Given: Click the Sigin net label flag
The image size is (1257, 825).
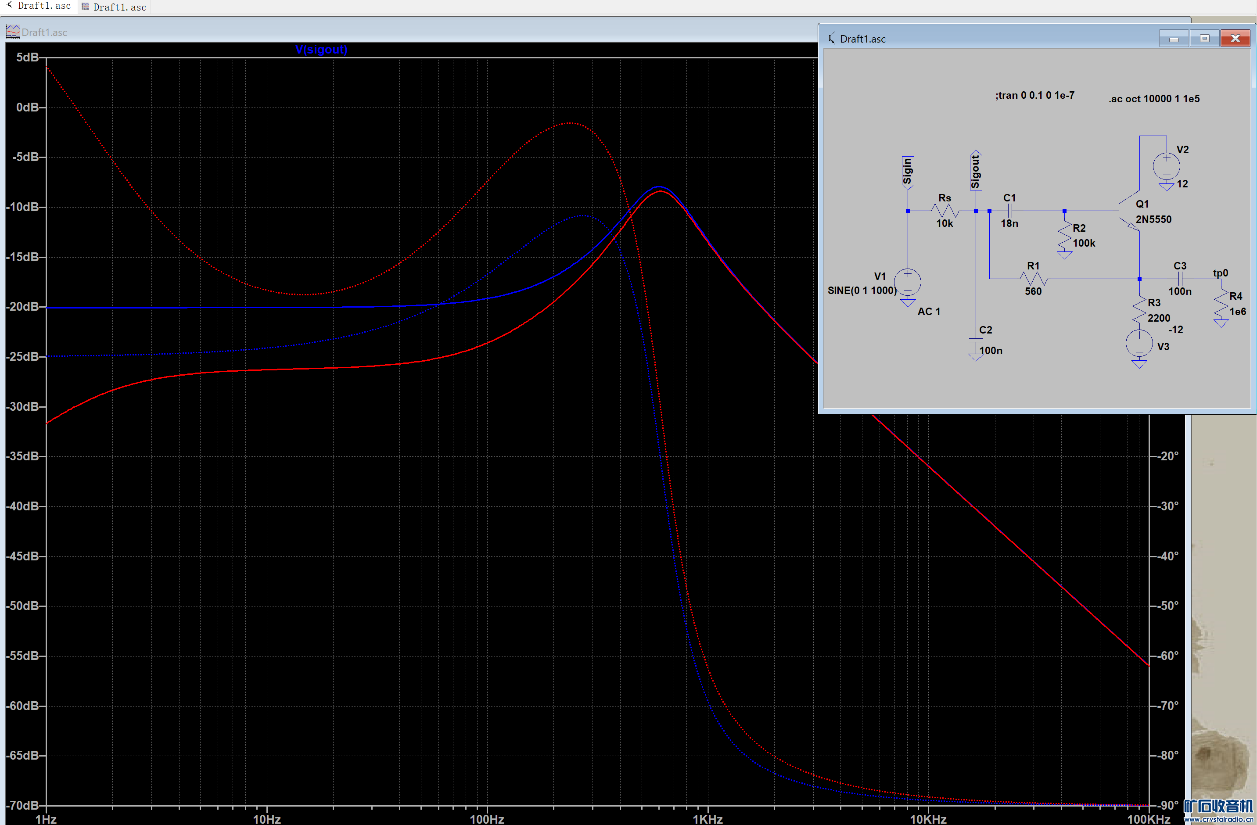Looking at the screenshot, I should tap(907, 173).
